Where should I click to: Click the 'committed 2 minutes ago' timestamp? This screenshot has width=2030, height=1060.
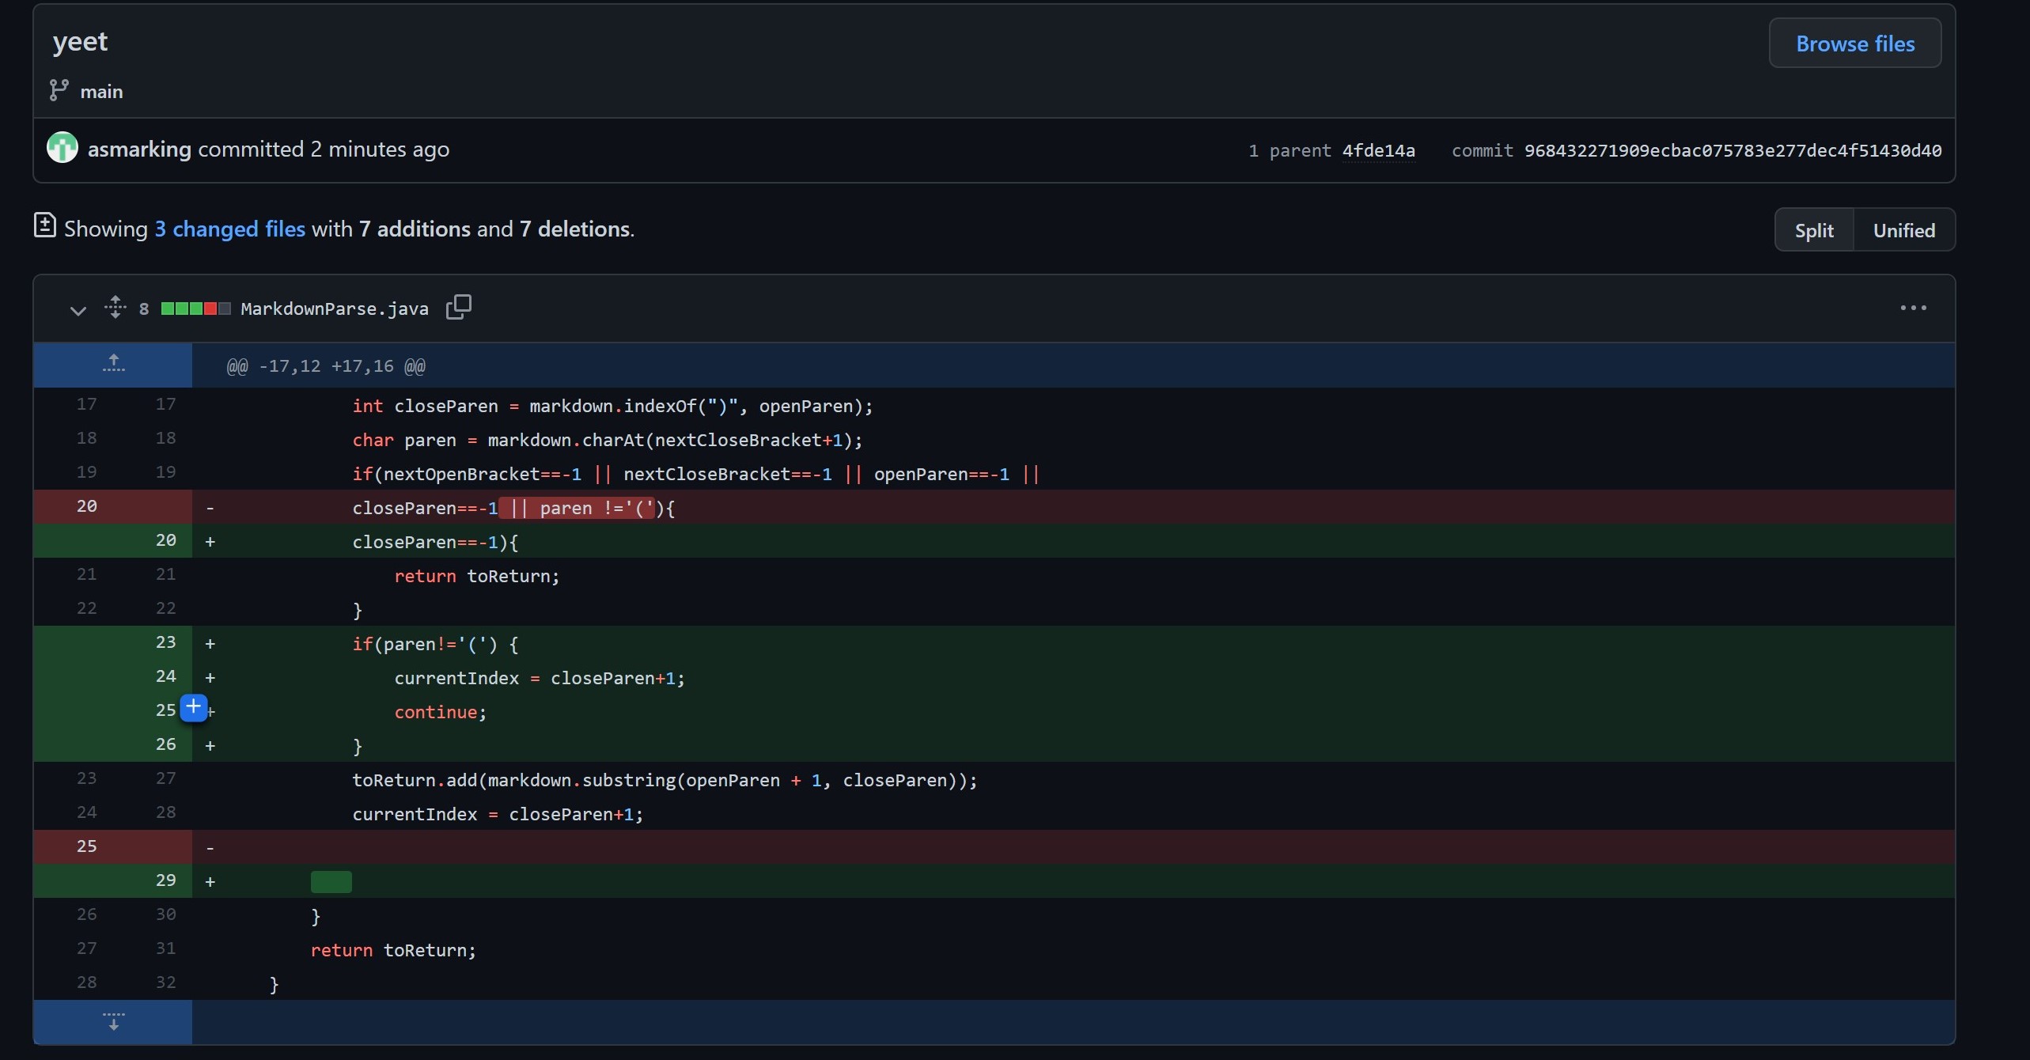[x=324, y=149]
